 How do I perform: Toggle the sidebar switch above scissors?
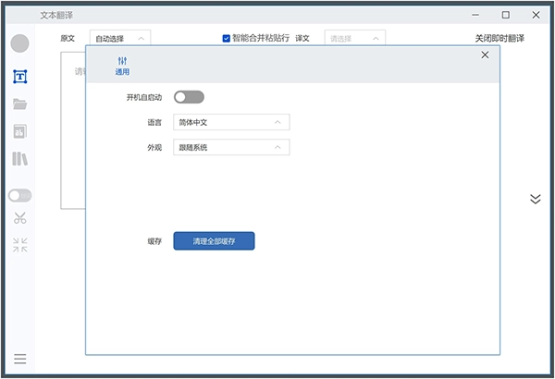19,195
